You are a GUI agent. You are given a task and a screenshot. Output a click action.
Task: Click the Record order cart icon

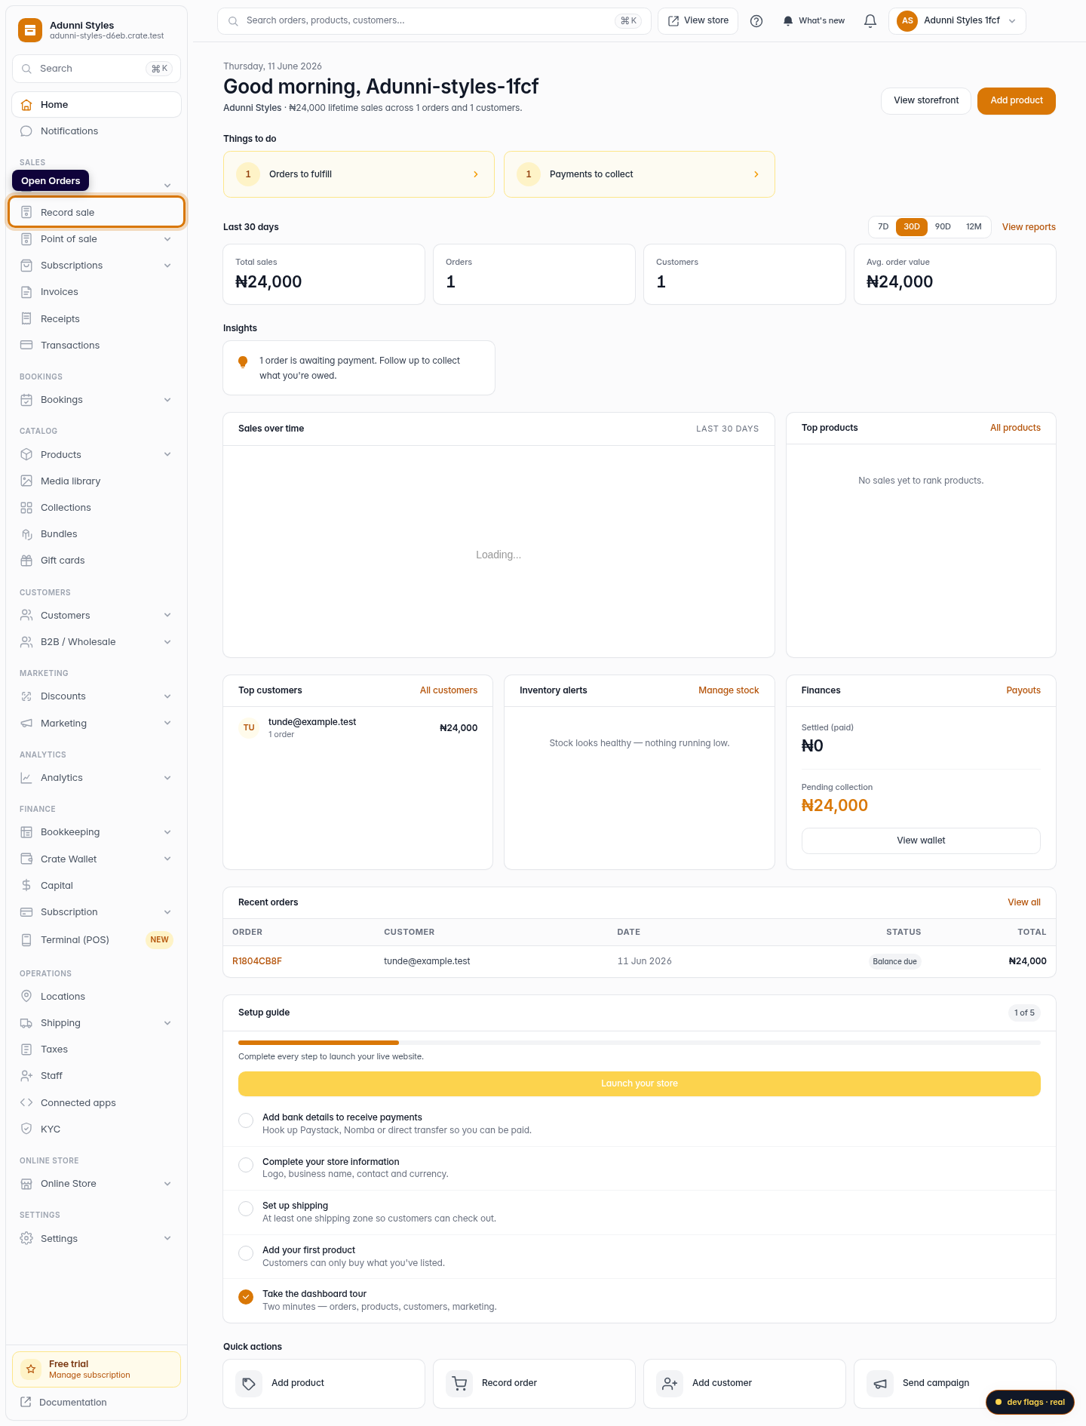pyautogui.click(x=459, y=1384)
